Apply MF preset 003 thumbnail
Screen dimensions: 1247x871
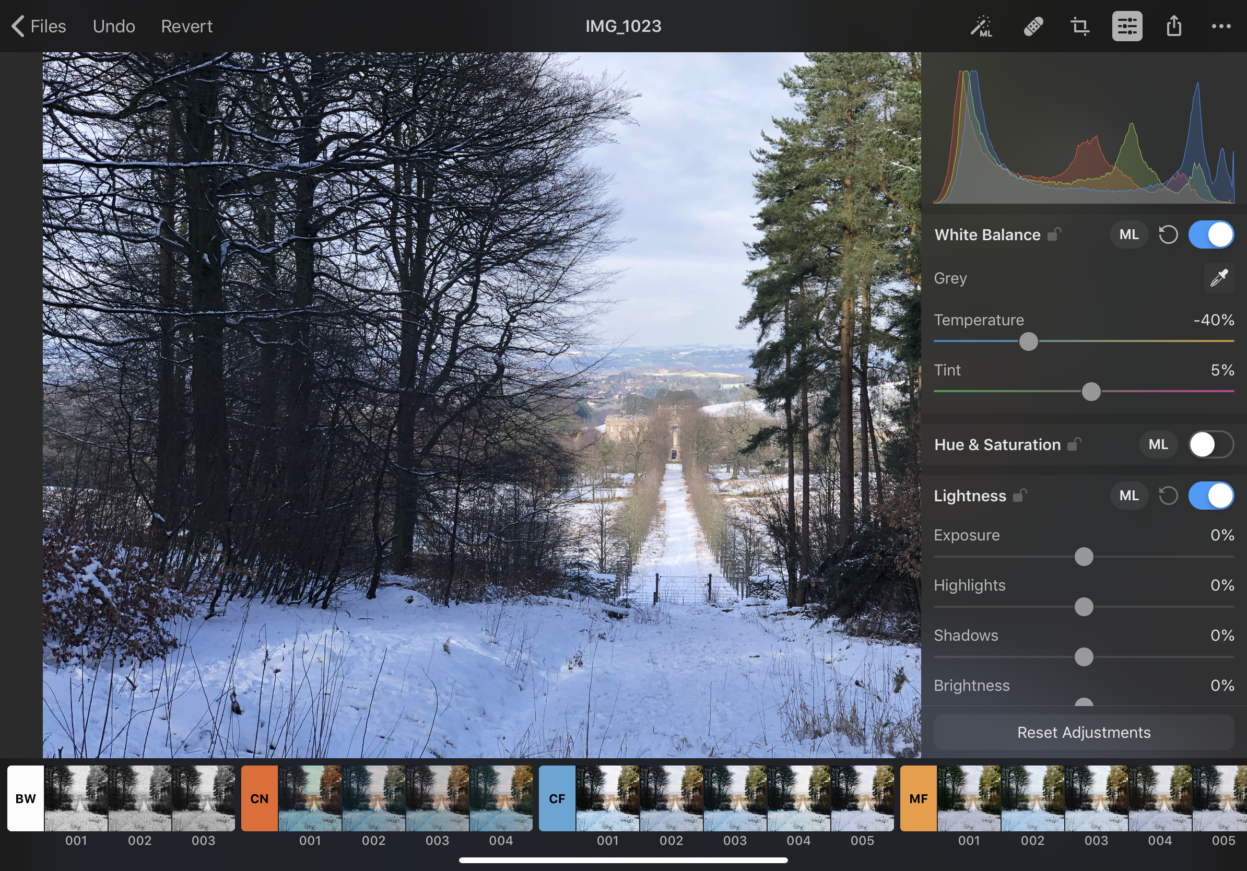[x=1096, y=798]
